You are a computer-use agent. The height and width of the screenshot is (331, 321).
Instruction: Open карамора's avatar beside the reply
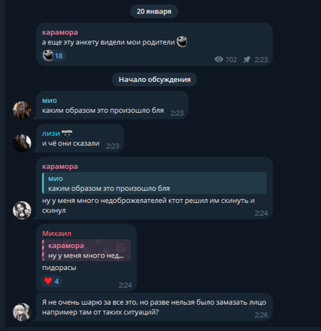[22, 210]
